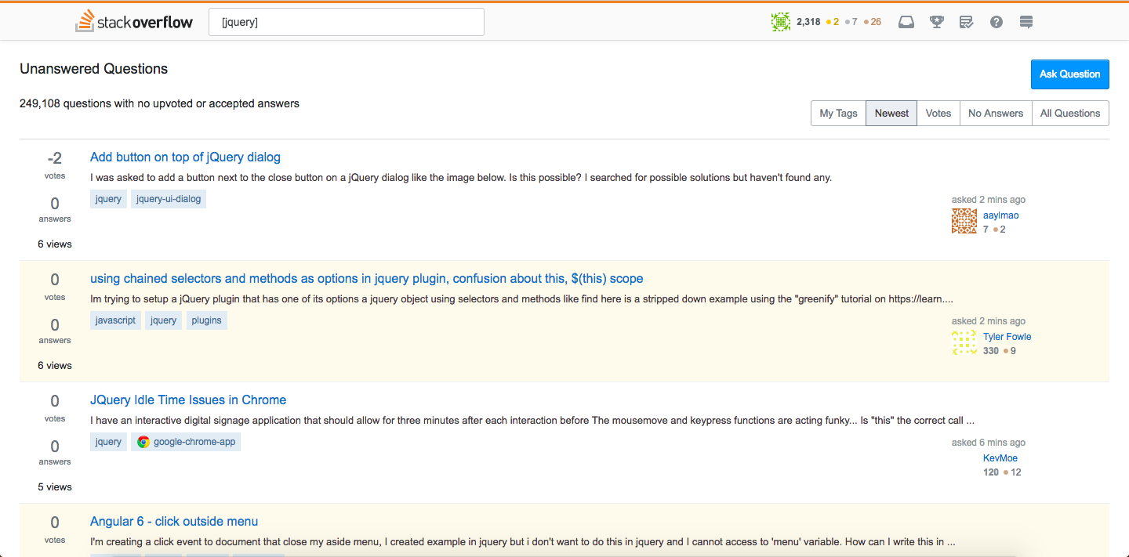Screen dimensions: 1129x557
Task: Open the review queue icon
Action: (x=966, y=21)
